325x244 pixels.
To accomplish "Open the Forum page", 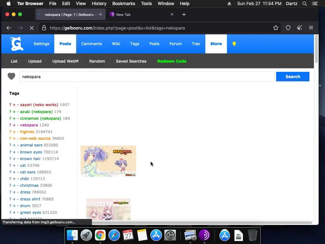I will (x=175, y=44).
